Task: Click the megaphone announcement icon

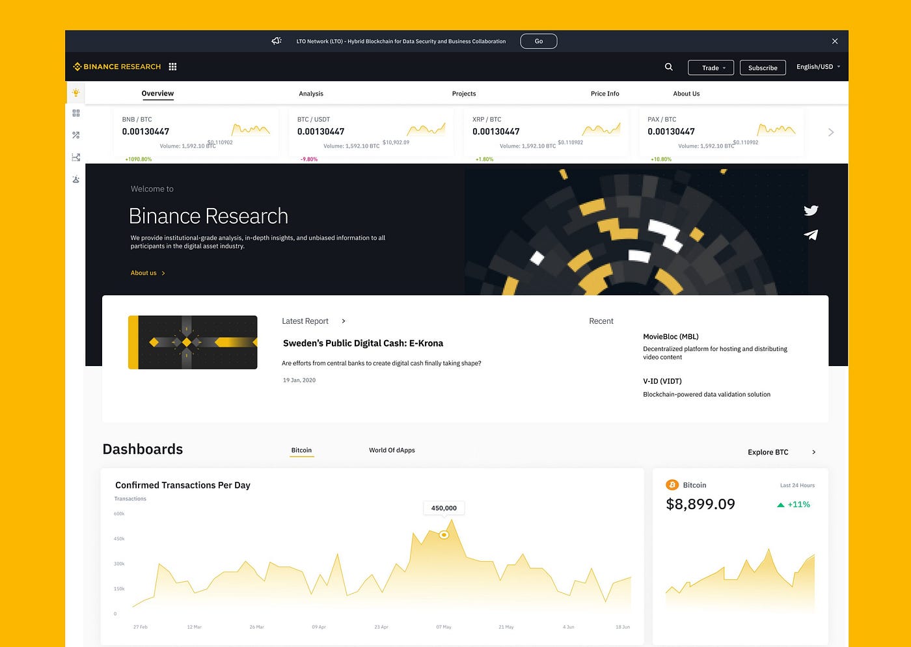Action: tap(277, 41)
